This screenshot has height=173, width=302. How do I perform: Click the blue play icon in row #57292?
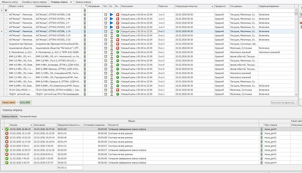pos(112,23)
